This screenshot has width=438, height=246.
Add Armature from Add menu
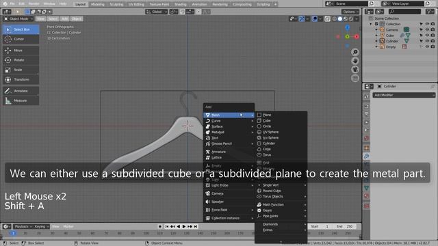229,152
